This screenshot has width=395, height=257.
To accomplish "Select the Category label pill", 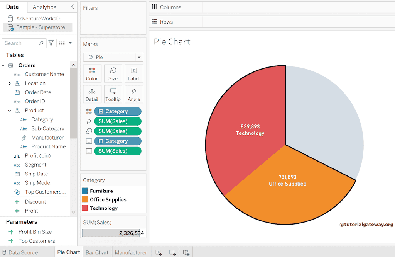I will pos(118,141).
